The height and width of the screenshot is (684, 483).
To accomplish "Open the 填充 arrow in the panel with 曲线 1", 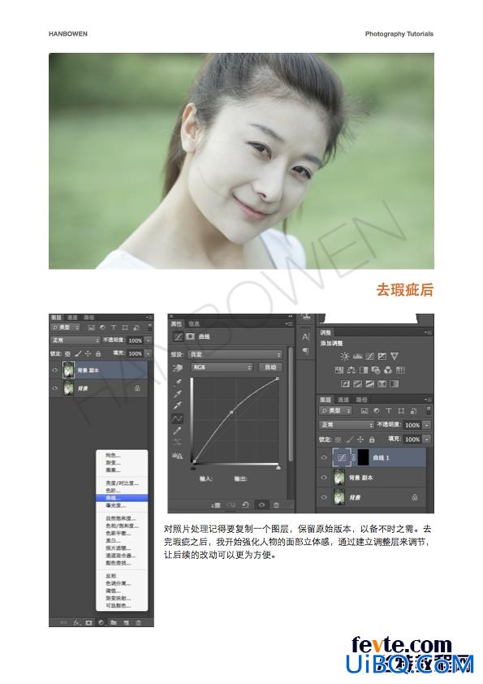I will 427,439.
